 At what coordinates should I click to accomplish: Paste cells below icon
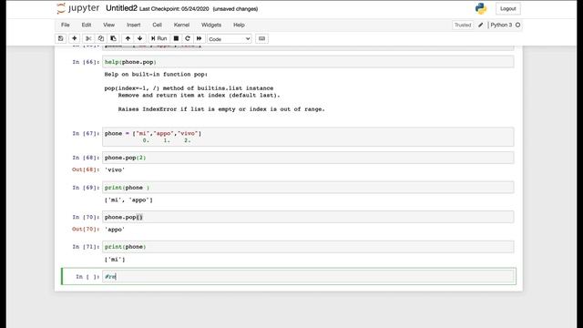point(113,38)
